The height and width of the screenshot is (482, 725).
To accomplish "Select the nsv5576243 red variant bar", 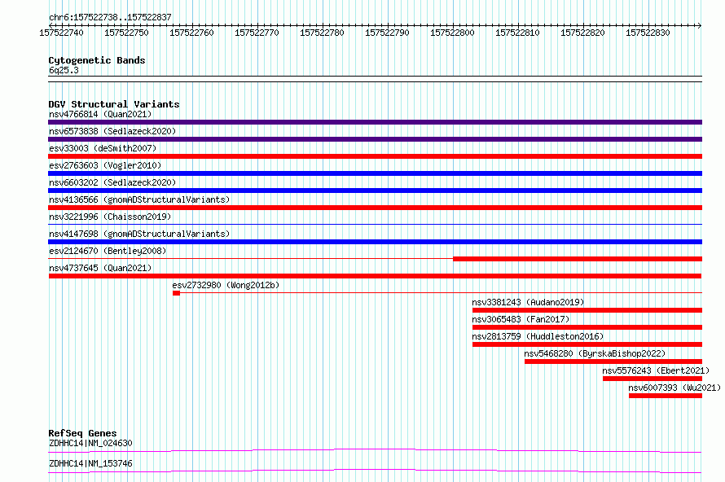I will coord(652,379).
